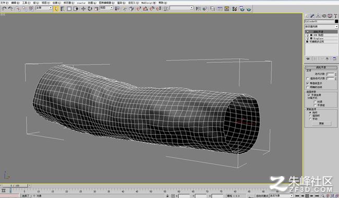
Task: Open the Material Editor icon
Action: point(234,9)
